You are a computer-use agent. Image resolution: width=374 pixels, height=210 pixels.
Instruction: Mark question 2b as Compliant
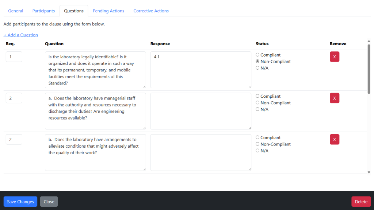tap(257, 137)
